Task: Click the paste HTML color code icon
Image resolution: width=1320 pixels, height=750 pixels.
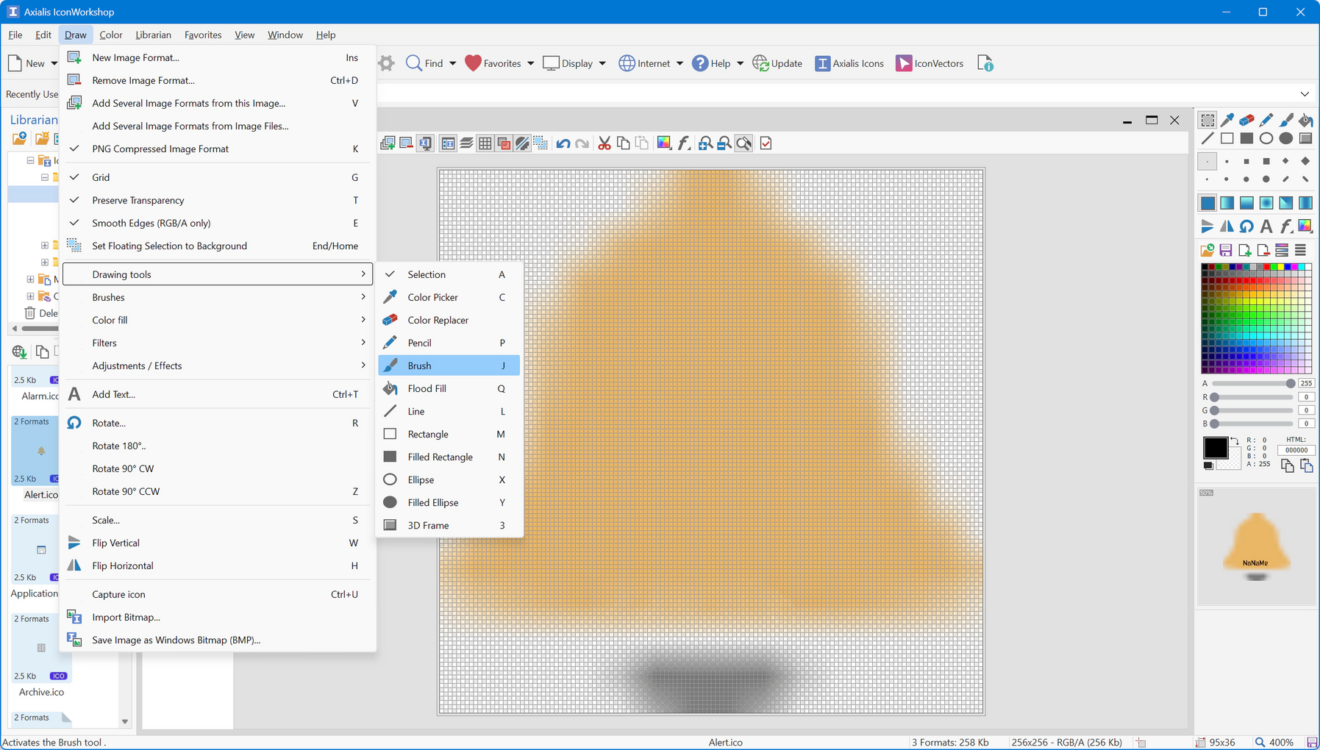Action: pyautogui.click(x=1306, y=465)
